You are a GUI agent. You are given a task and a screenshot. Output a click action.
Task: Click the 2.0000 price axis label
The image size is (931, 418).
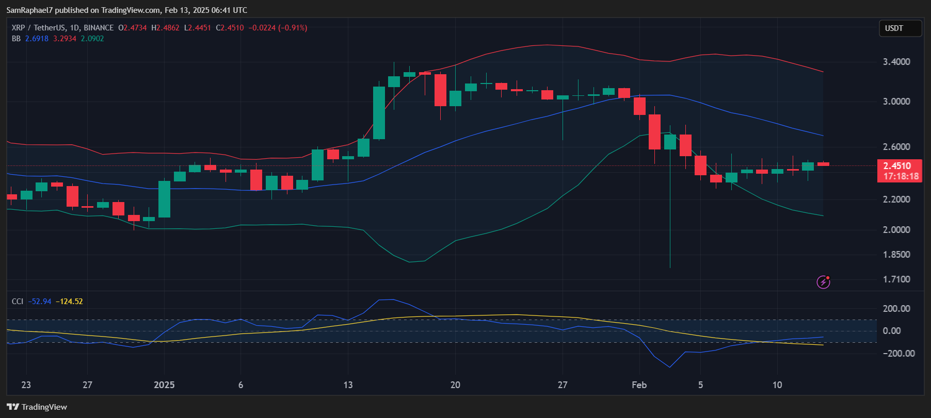click(x=896, y=230)
